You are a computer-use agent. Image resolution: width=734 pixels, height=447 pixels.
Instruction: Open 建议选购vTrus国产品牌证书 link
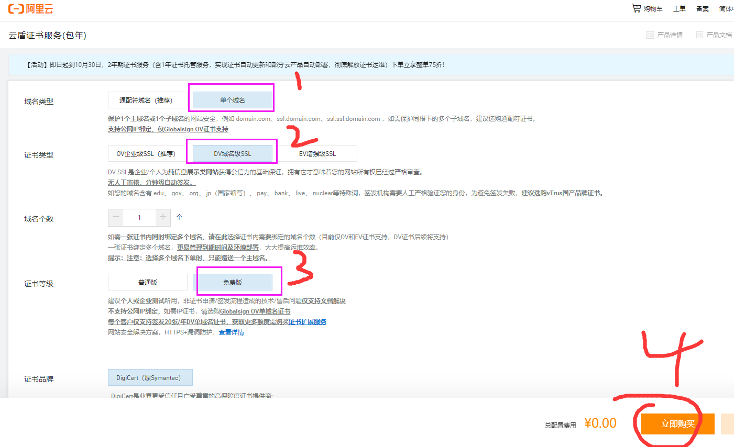(x=564, y=193)
